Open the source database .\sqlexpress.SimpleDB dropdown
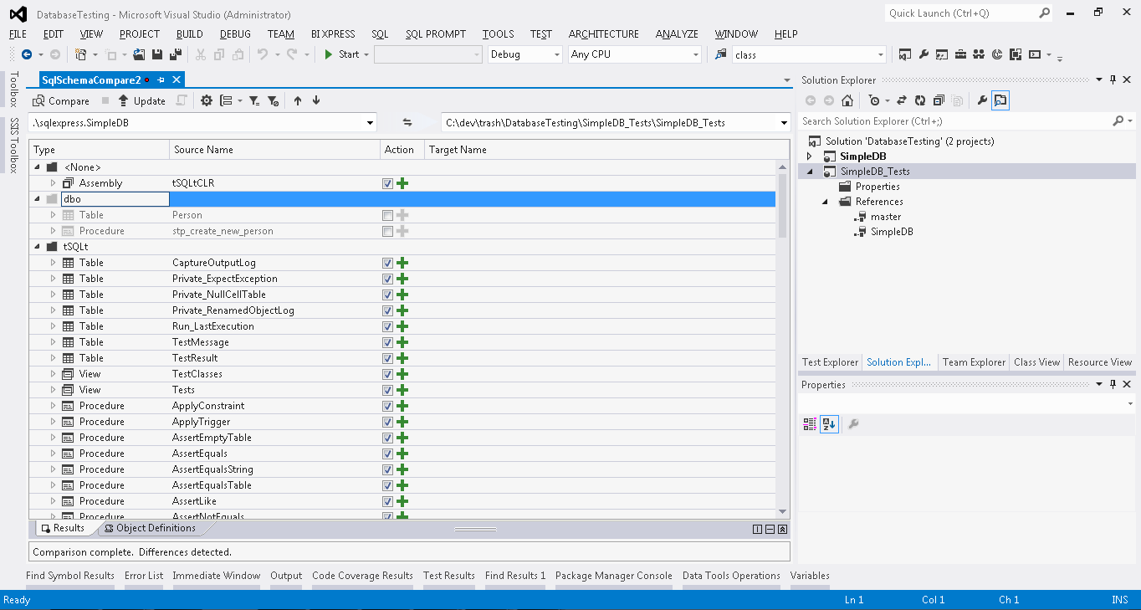This screenshot has height=610, width=1141. (x=370, y=123)
